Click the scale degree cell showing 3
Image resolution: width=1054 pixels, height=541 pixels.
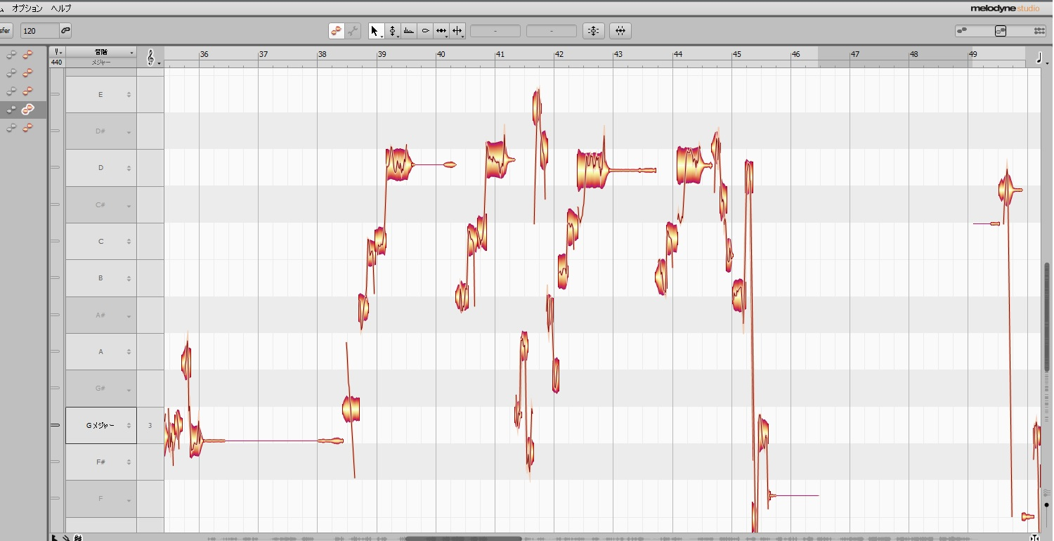point(150,426)
